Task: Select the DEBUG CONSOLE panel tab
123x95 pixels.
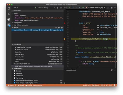Action: coord(71,70)
